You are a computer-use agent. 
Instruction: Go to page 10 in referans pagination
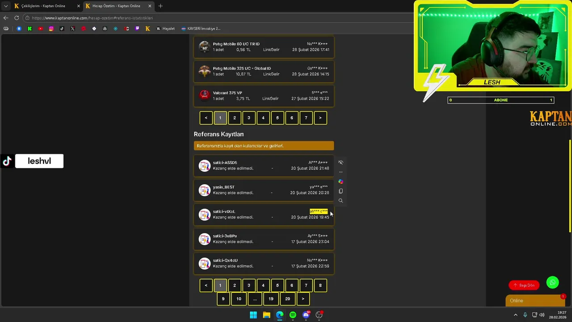click(x=239, y=299)
